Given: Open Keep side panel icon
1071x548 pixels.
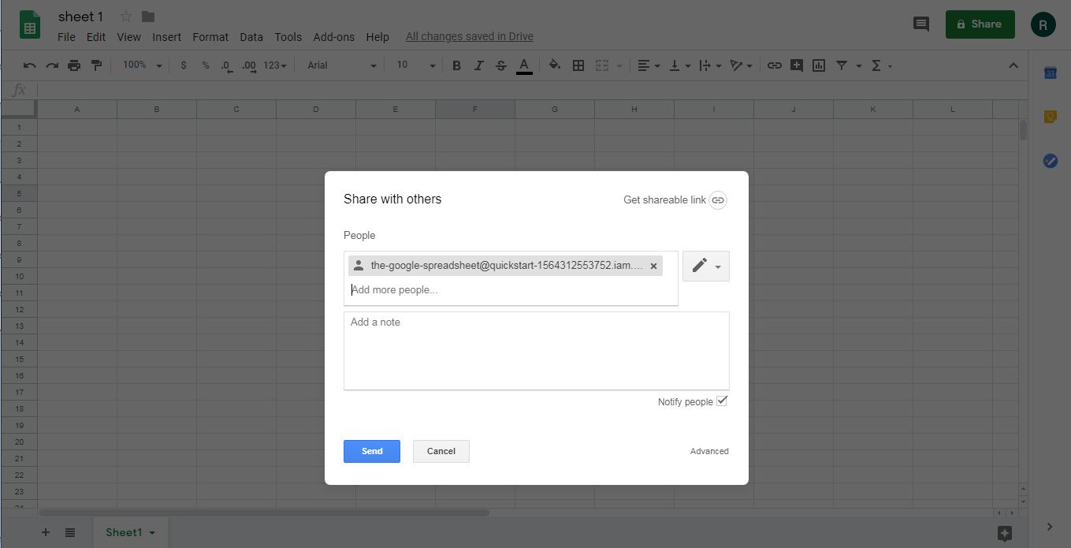Looking at the screenshot, I should (1050, 117).
